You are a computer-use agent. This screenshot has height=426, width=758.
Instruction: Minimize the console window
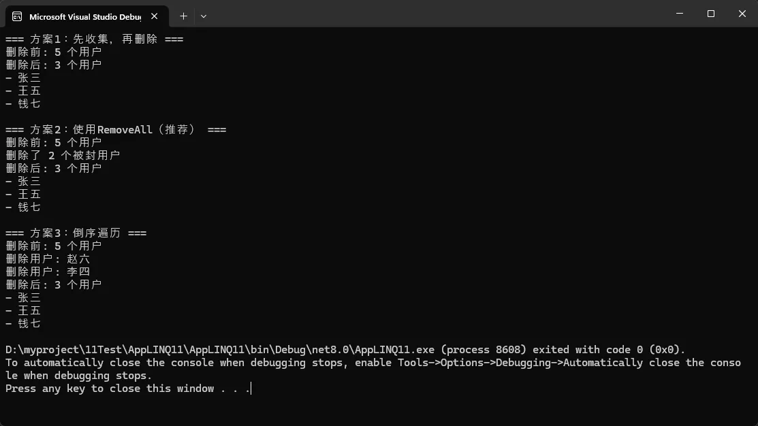coord(680,14)
